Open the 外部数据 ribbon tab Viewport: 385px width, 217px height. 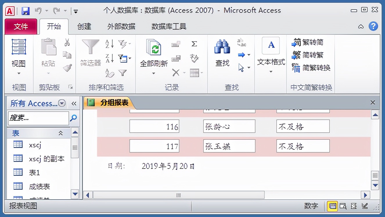[x=121, y=26]
